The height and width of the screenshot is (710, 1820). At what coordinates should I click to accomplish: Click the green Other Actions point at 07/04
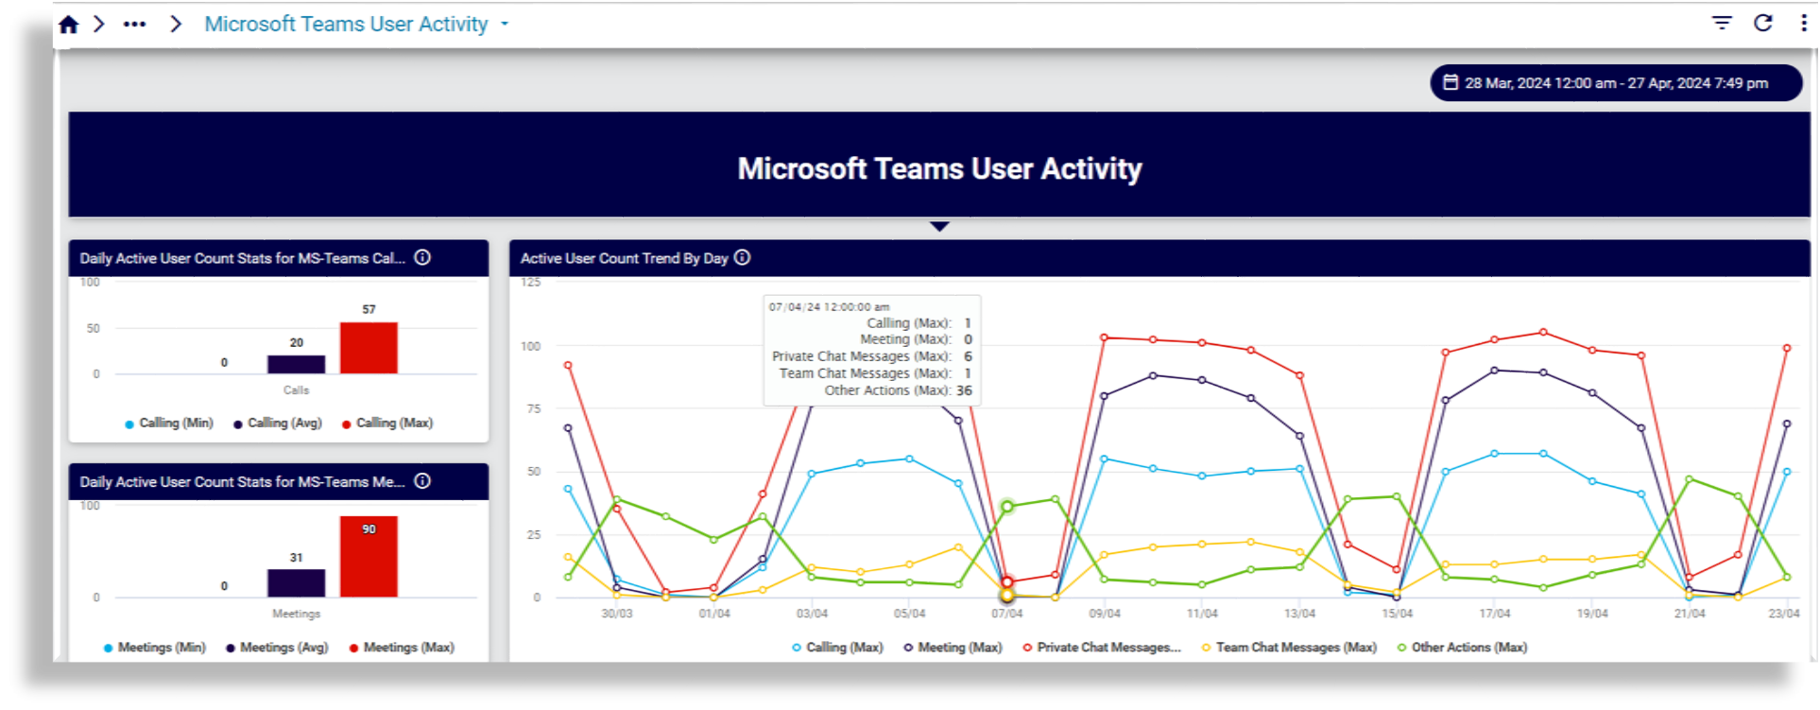[1007, 507]
